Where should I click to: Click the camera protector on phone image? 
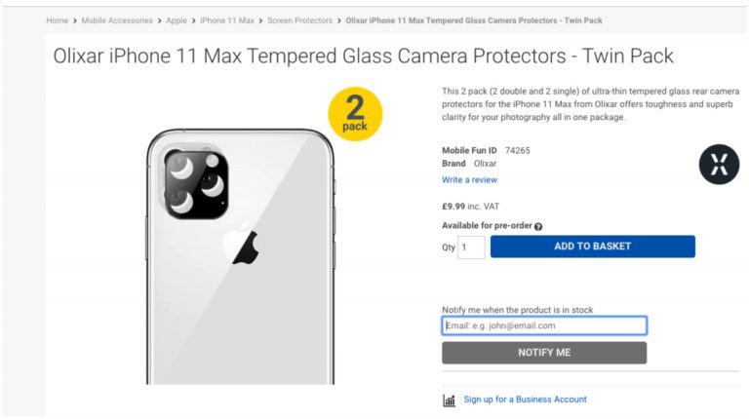coord(196,183)
